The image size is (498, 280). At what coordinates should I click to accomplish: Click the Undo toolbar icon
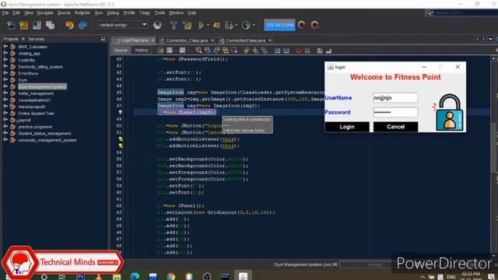[x=69, y=25]
